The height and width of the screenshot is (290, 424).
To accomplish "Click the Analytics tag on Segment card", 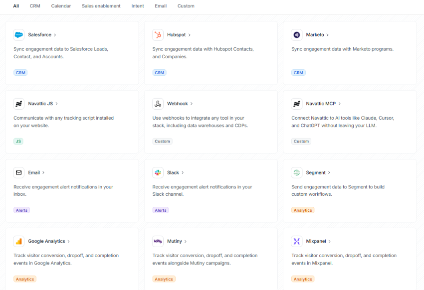I will tap(303, 210).
